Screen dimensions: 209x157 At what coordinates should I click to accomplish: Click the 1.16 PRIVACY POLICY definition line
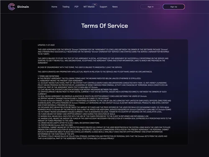(x=102, y=137)
